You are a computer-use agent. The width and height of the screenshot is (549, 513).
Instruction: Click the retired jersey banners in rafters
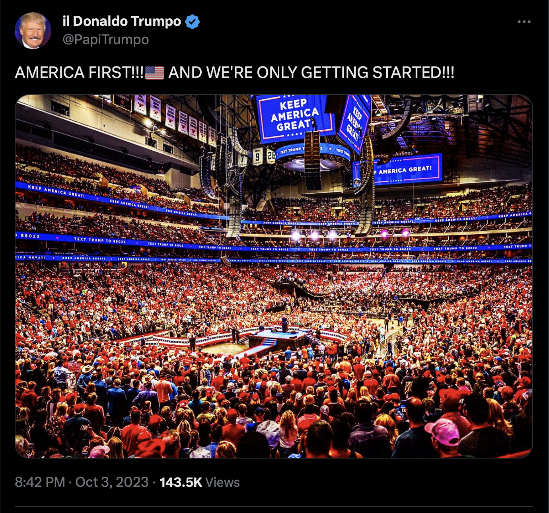click(175, 119)
